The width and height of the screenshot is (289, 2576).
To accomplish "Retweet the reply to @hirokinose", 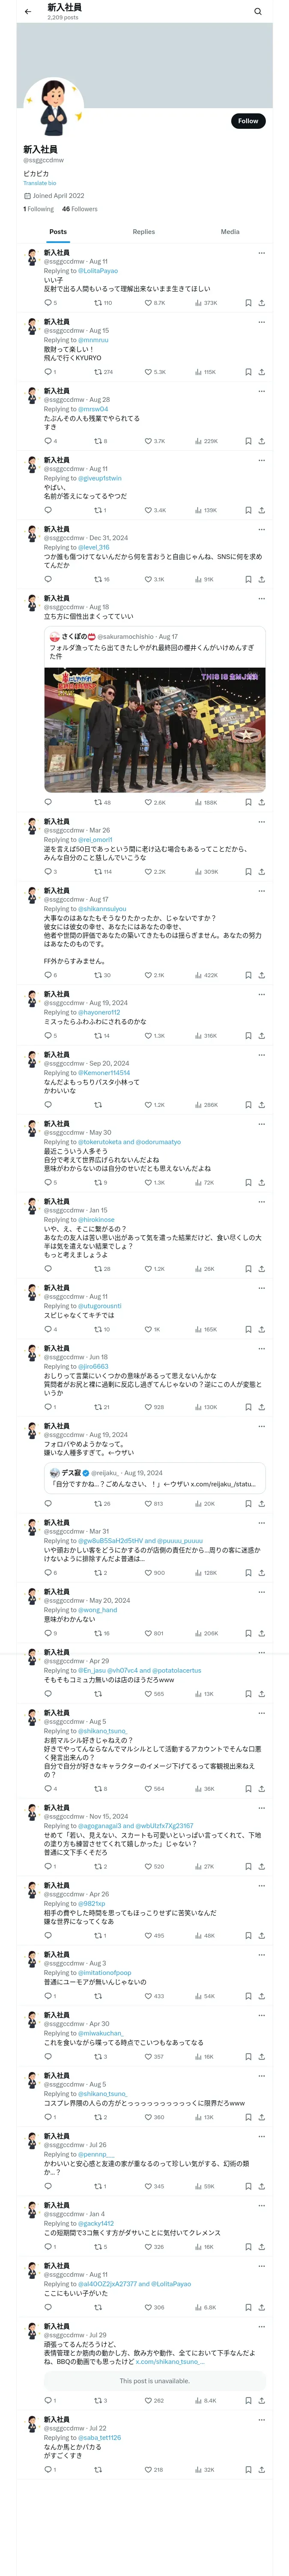I will [x=98, y=1269].
